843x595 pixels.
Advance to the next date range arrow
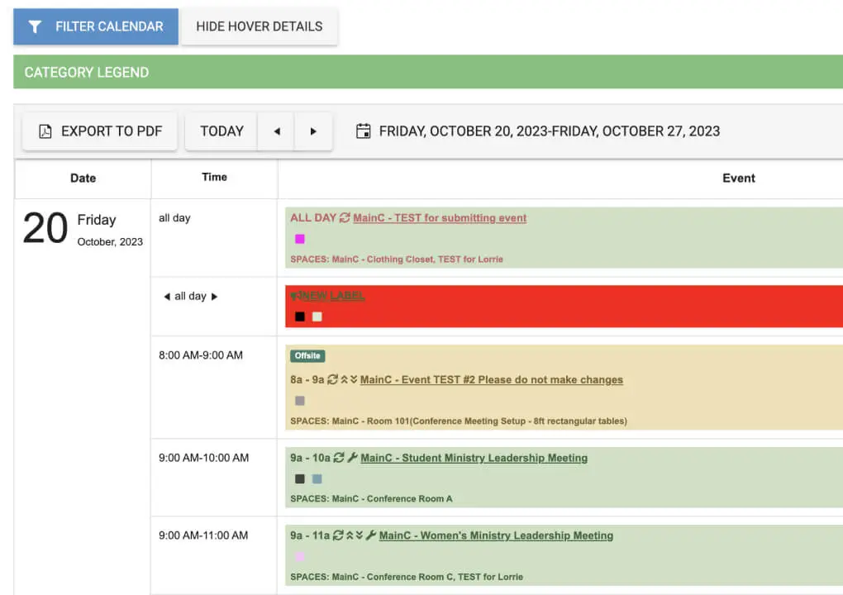point(313,131)
